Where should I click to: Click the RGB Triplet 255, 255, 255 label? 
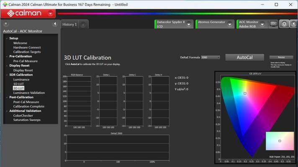pyautogui.click(x=282, y=157)
